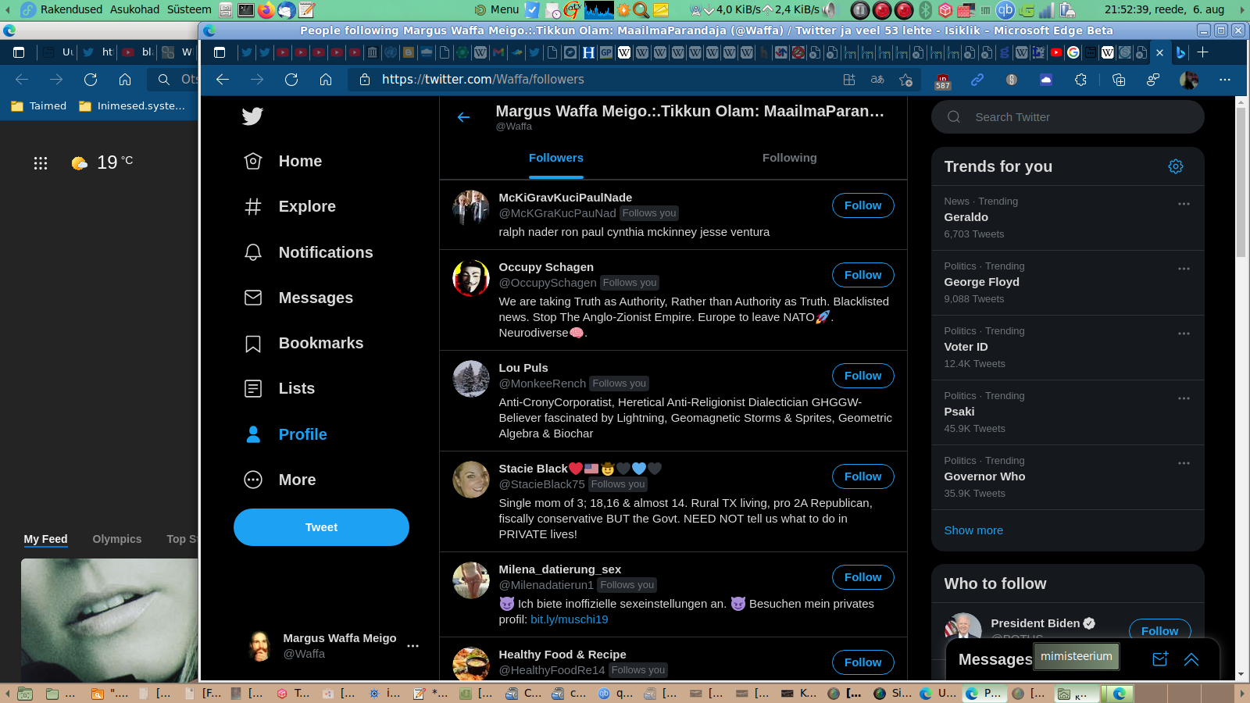
Task: Open Asukohad menu in top panel
Action: 134,9
